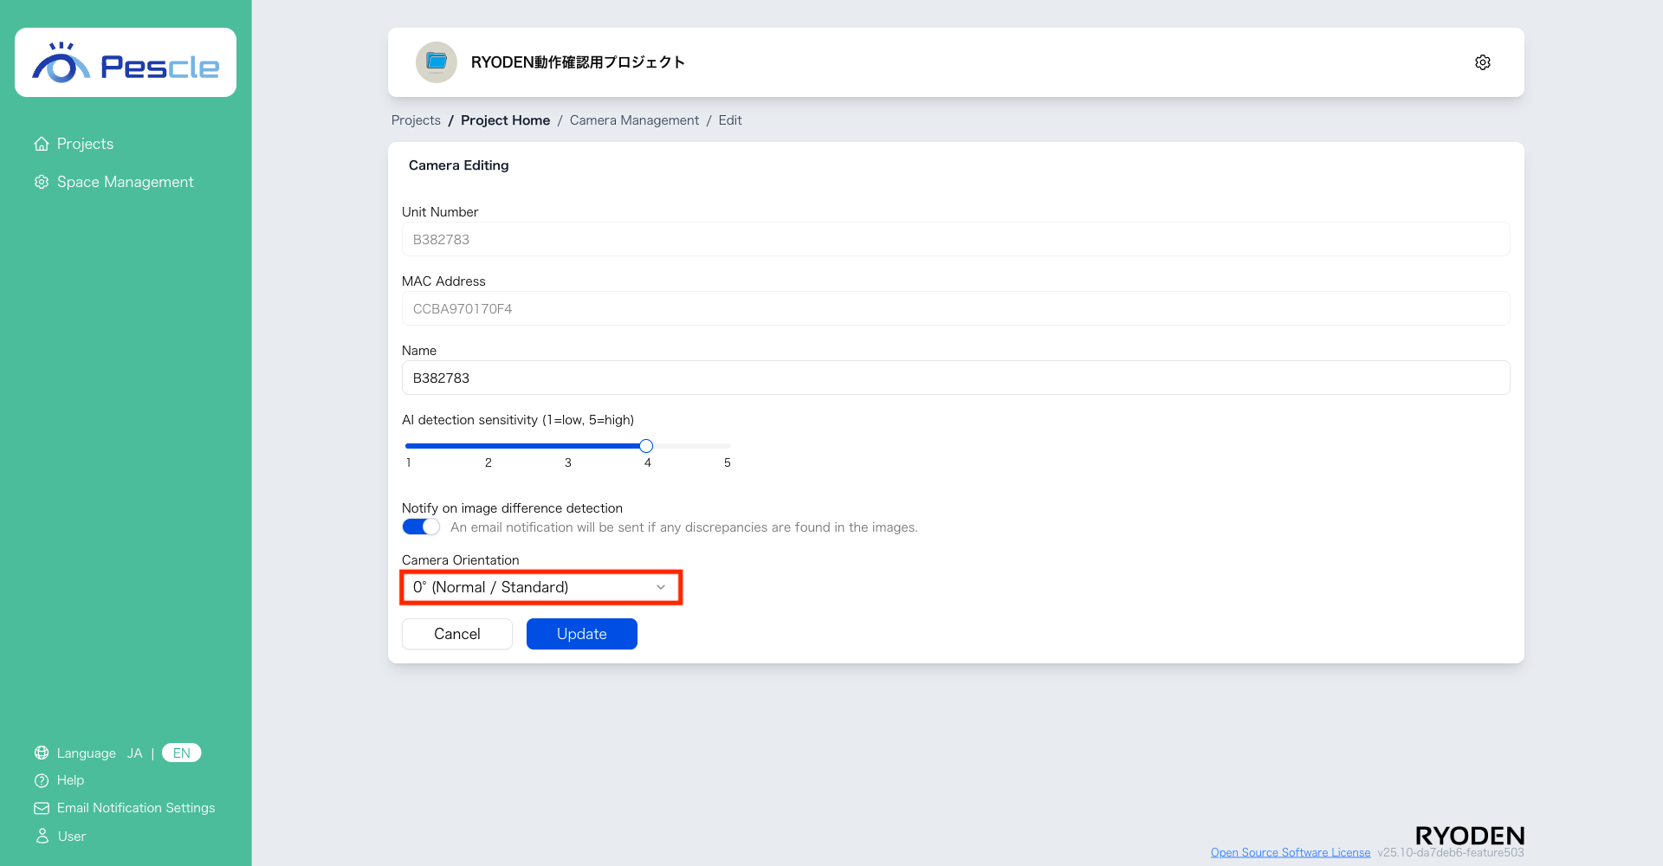This screenshot has width=1663, height=866.
Task: Click the Pescle logo
Action: (x=126, y=63)
